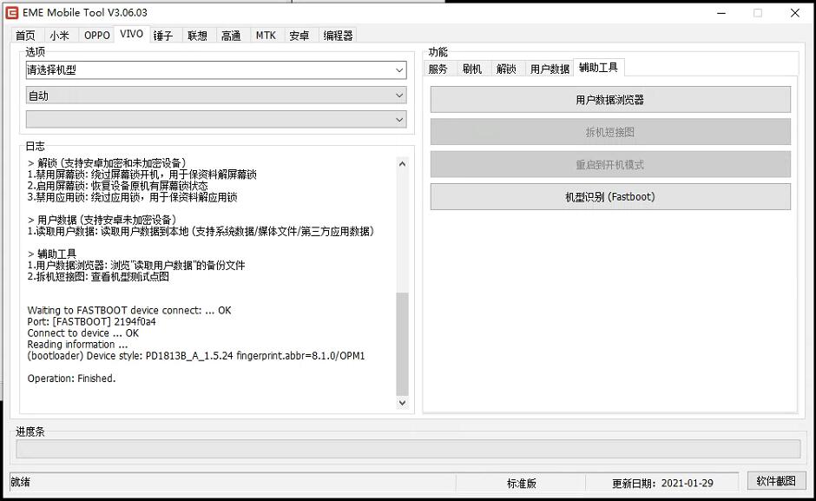This screenshot has height=501, width=816.
Task: Click the 软件截图 screenshot button
Action: 776,481
